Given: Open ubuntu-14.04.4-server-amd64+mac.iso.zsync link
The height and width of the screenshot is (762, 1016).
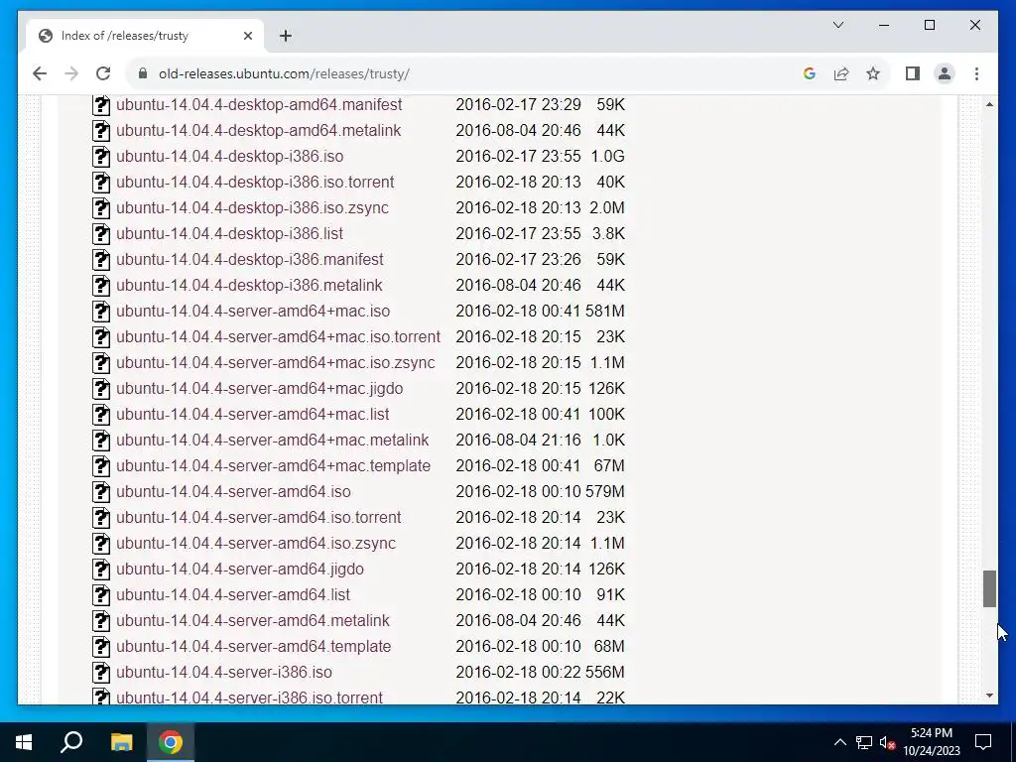Looking at the screenshot, I should (x=276, y=362).
